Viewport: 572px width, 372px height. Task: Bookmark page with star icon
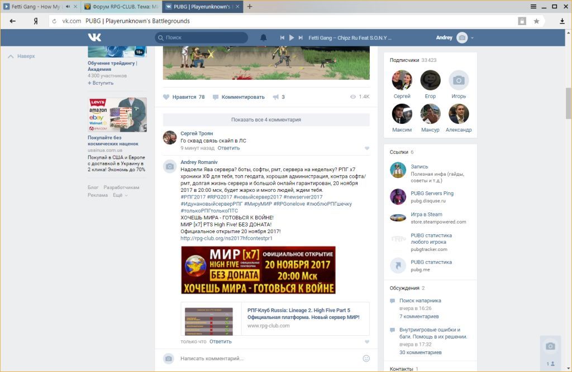click(x=536, y=21)
